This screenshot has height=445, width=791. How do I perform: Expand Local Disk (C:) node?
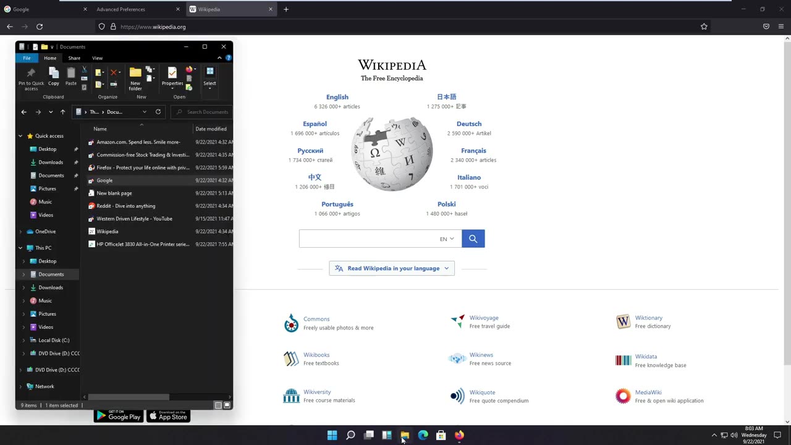click(x=24, y=340)
